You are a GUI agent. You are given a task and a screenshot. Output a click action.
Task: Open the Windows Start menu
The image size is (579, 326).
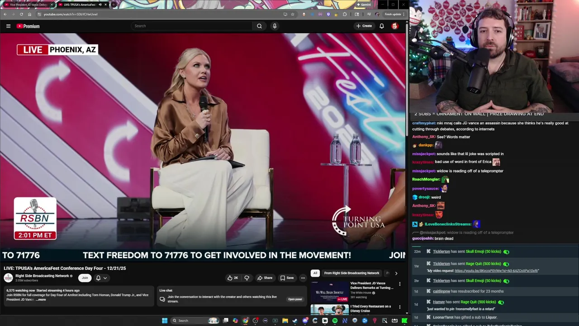pos(165,321)
